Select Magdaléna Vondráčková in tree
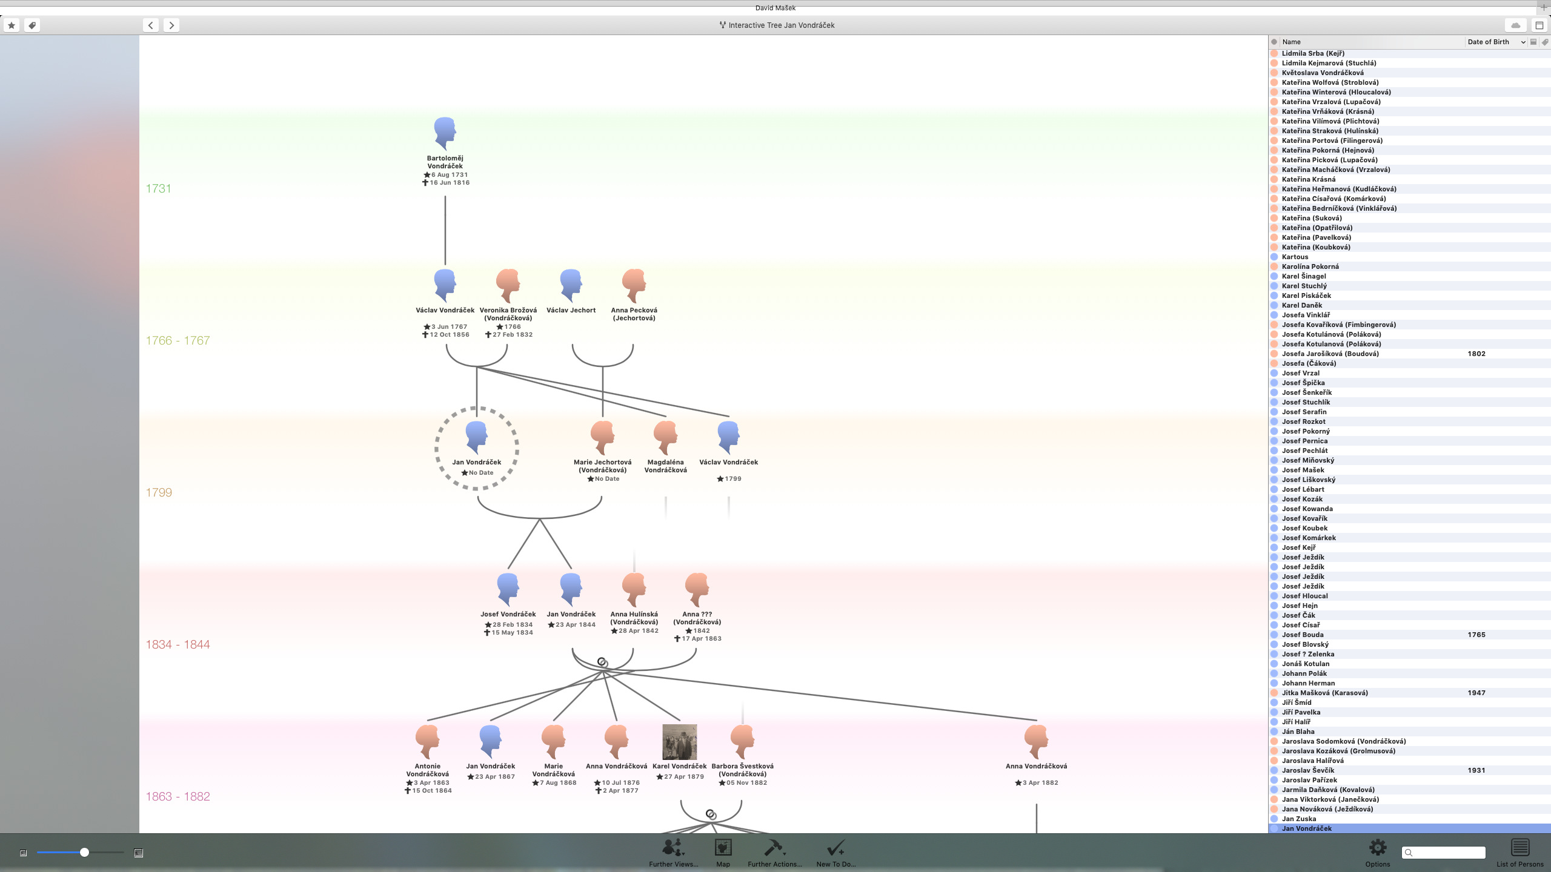The width and height of the screenshot is (1551, 872). click(665, 448)
